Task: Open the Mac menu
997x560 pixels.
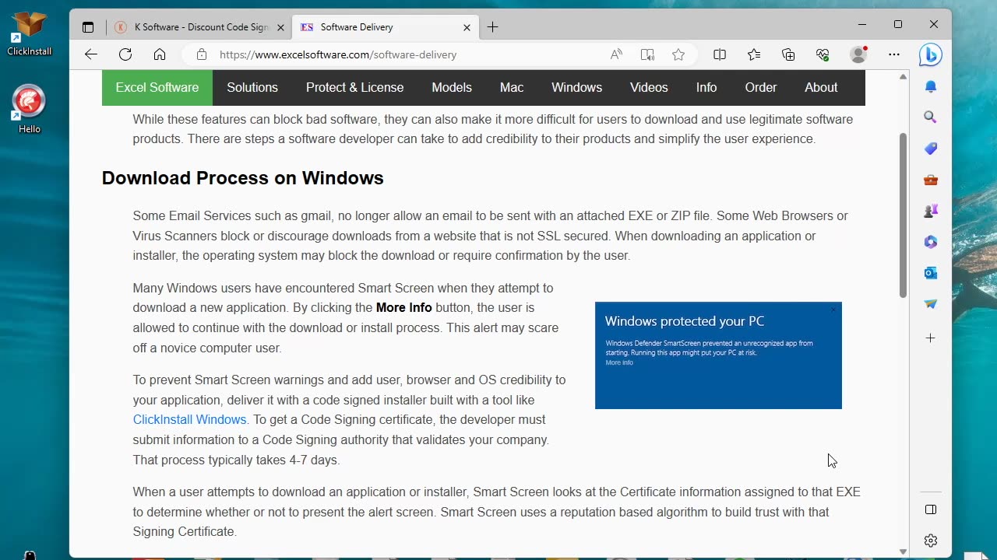Action: (x=512, y=88)
